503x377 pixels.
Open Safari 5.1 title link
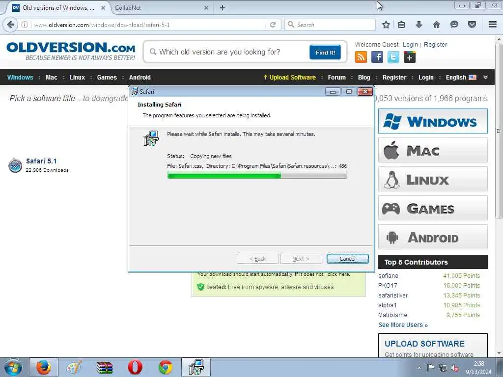coord(41,161)
